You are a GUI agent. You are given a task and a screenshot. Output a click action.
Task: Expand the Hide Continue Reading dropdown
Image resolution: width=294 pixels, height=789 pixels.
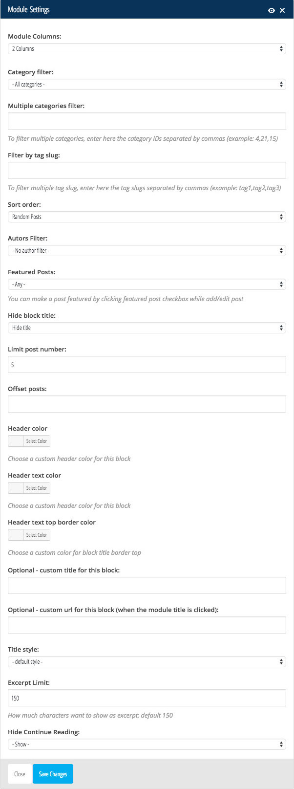(147, 744)
